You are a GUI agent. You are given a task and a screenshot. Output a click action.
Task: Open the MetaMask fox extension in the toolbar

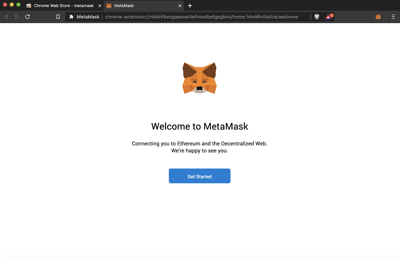(x=378, y=17)
